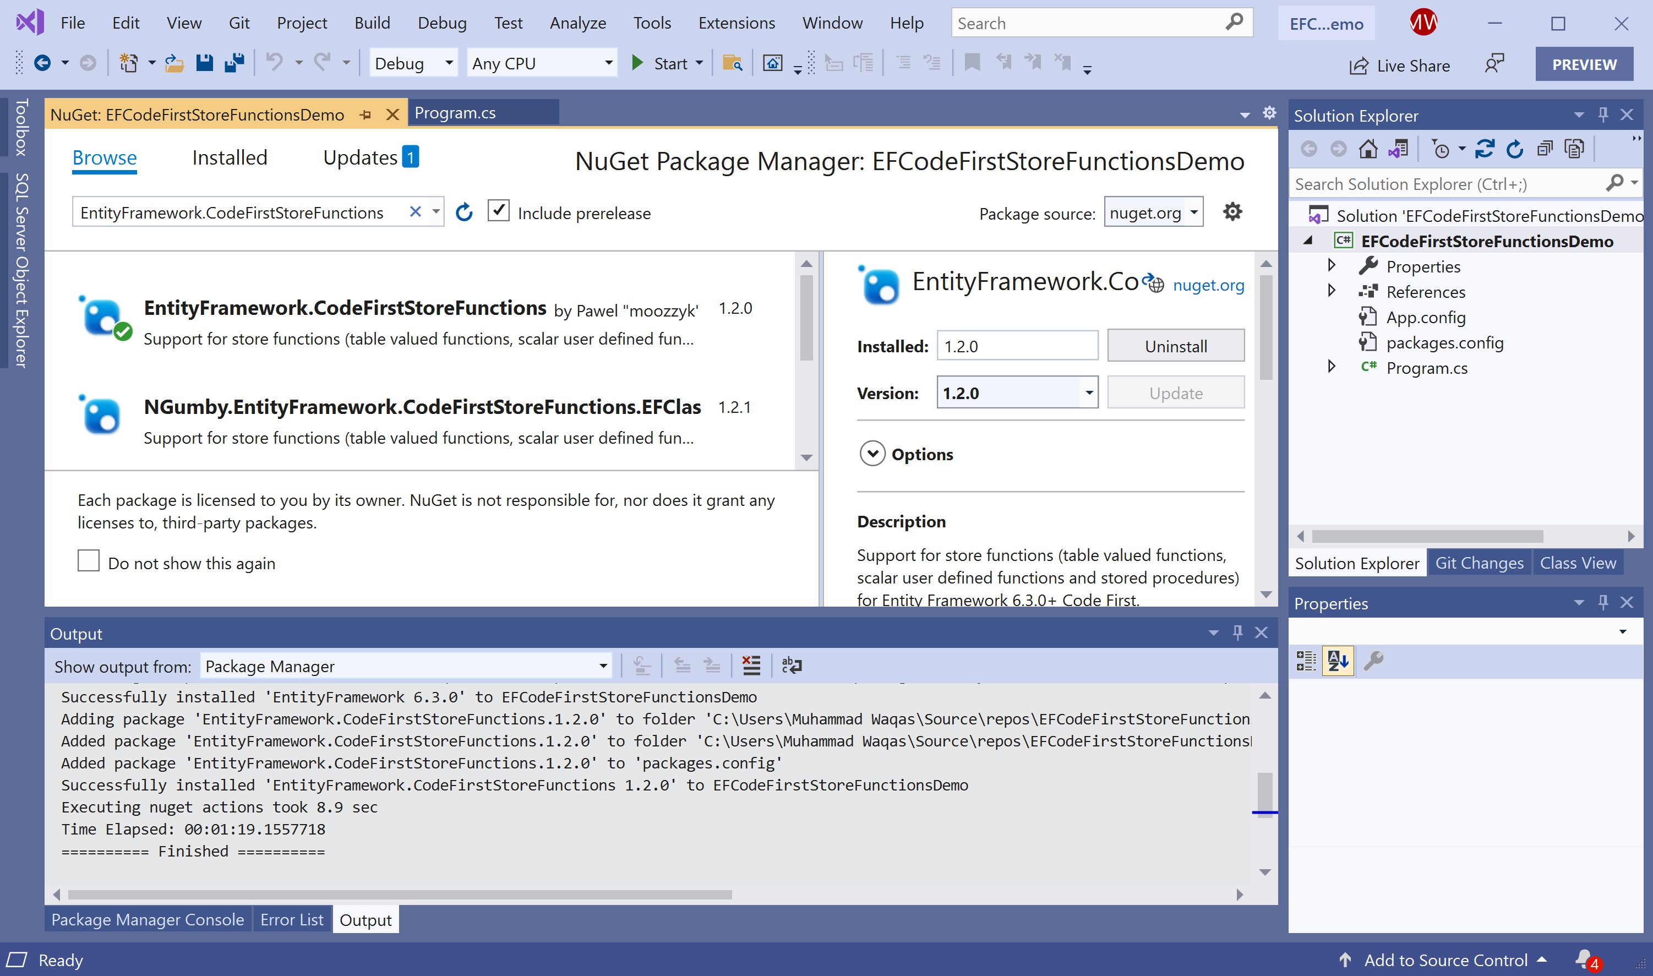Screen dimensions: 1653x976
Task: Click the Find in Files toolbar icon
Action: coord(733,63)
